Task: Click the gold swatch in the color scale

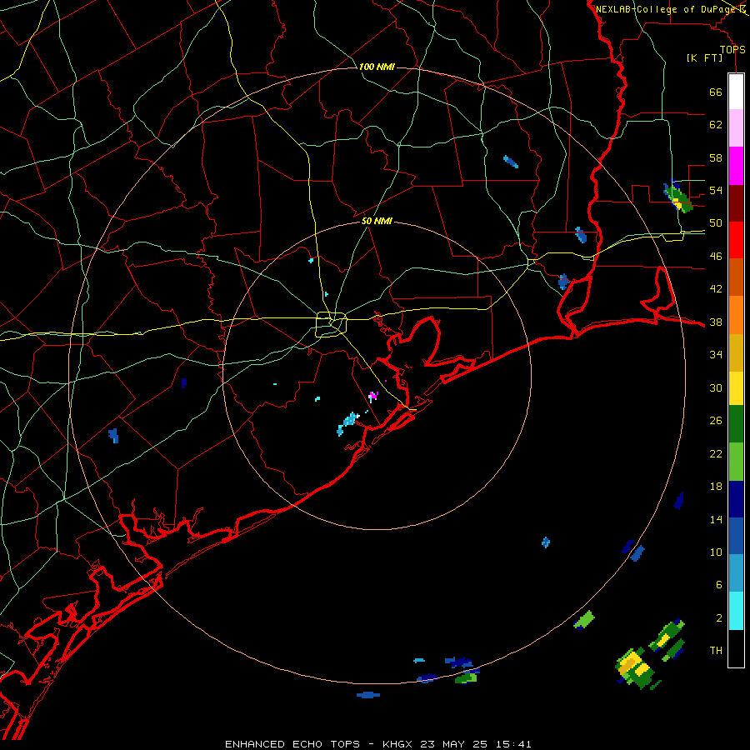Action: 736,352
